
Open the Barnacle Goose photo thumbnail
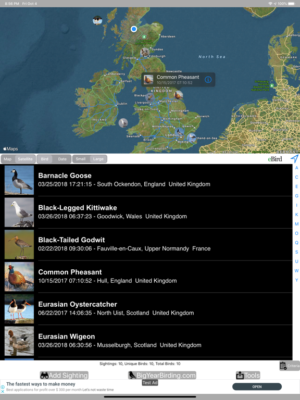click(x=19, y=180)
